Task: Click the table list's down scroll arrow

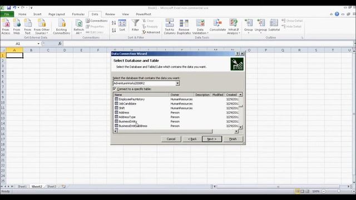Action: (x=241, y=127)
